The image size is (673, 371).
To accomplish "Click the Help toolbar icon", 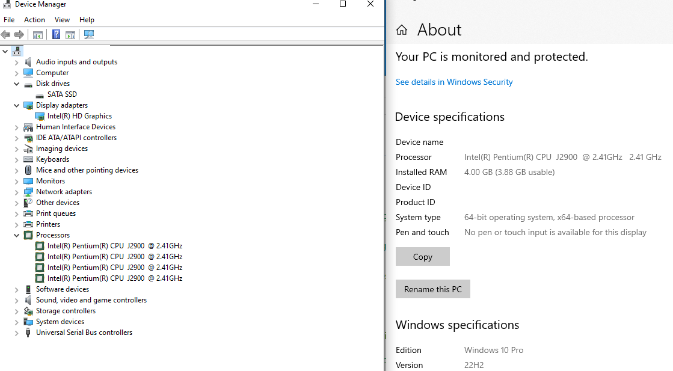I will [x=57, y=35].
